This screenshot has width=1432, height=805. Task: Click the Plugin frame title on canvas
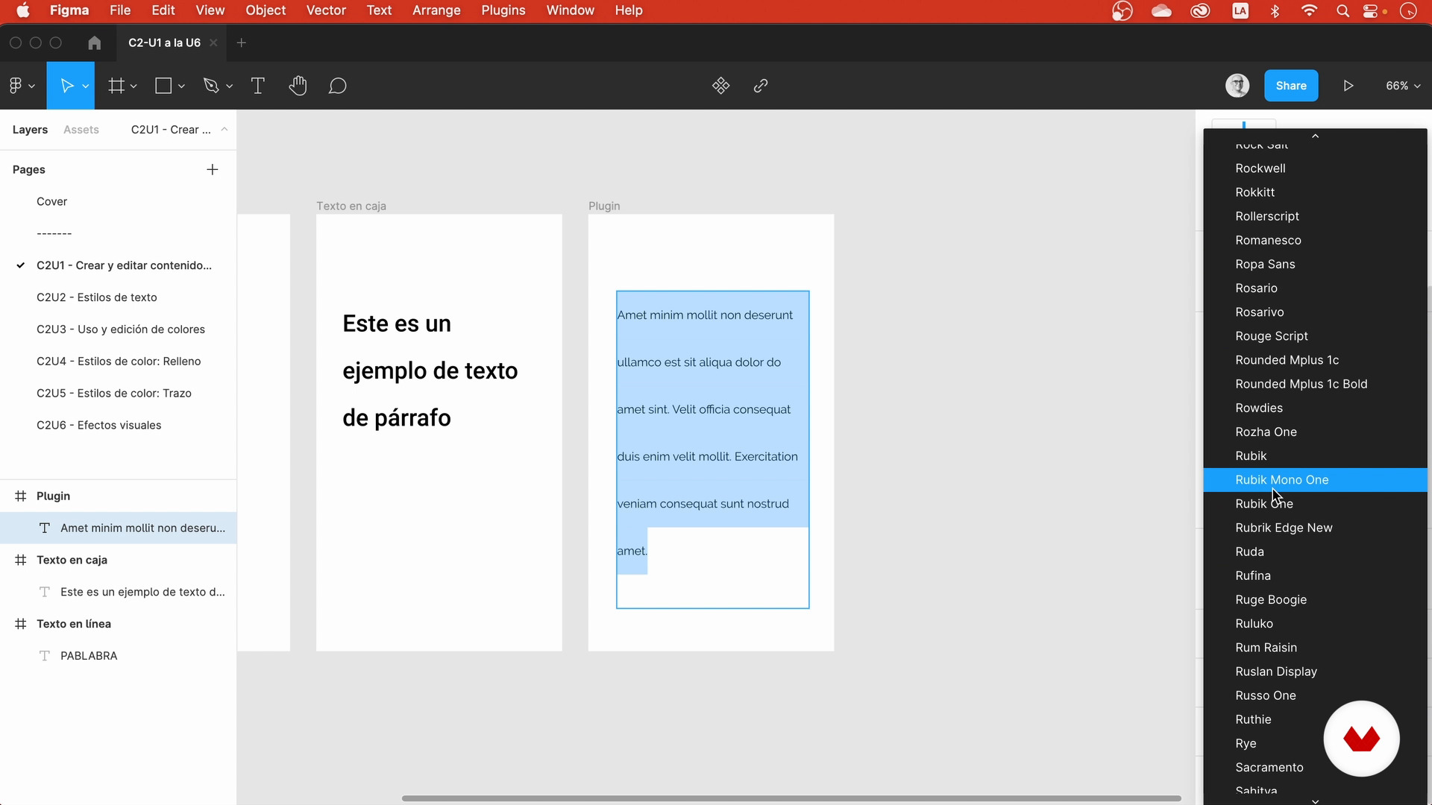pos(604,206)
